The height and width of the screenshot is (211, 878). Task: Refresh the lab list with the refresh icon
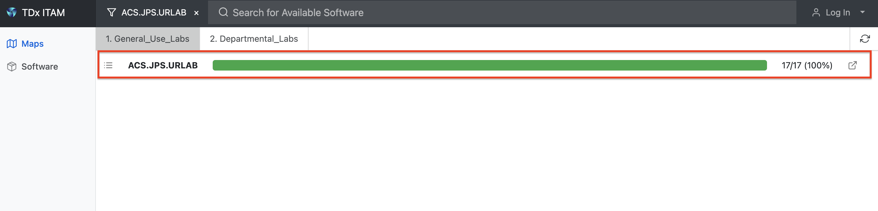pyautogui.click(x=864, y=39)
